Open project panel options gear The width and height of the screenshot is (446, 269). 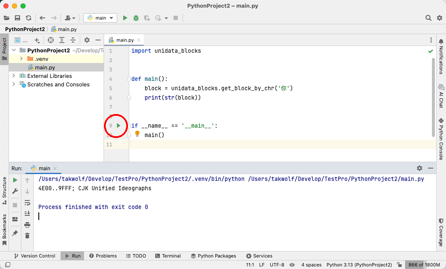tap(87, 40)
